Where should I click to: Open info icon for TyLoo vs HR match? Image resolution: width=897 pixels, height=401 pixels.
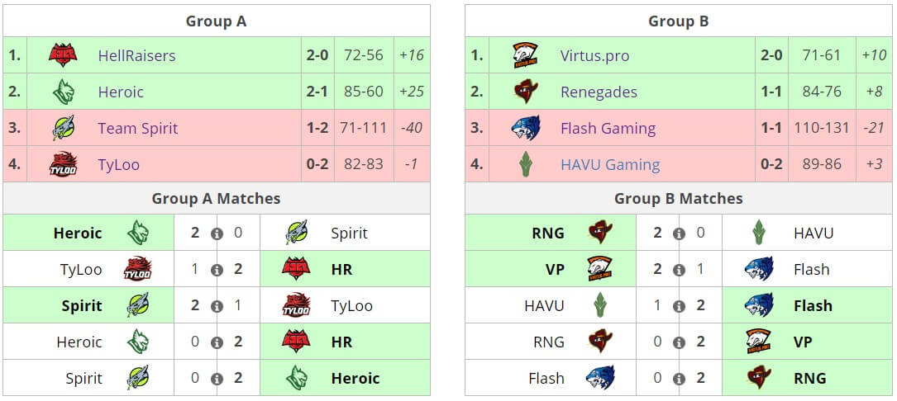pos(217,270)
